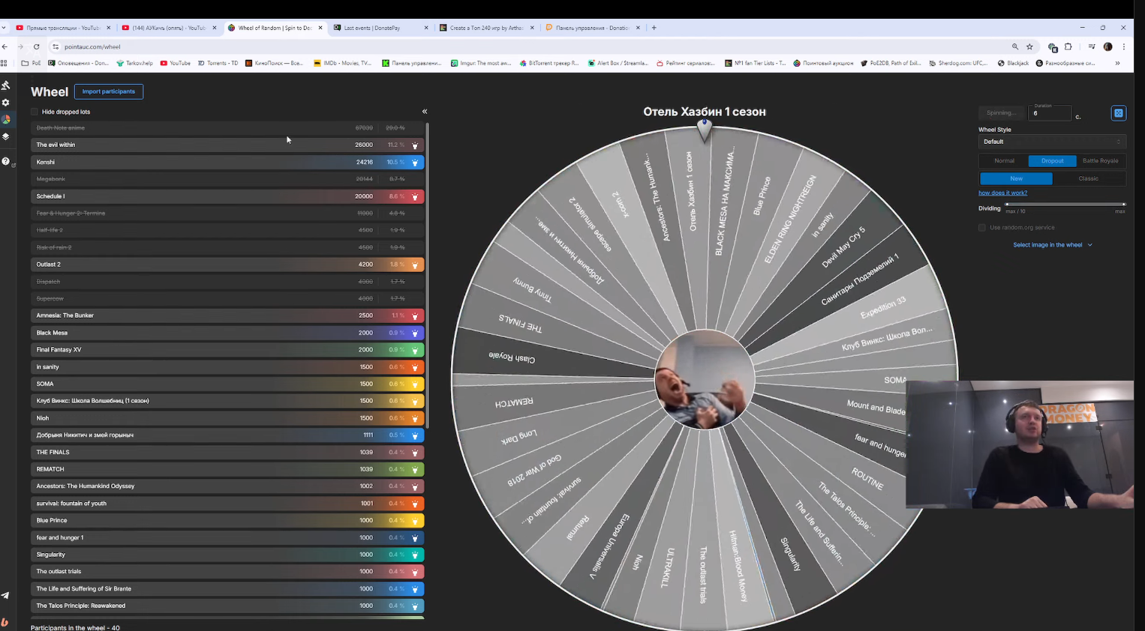The width and height of the screenshot is (1145, 631).
Task: Switch to the New dropout variant
Action: 1016,178
